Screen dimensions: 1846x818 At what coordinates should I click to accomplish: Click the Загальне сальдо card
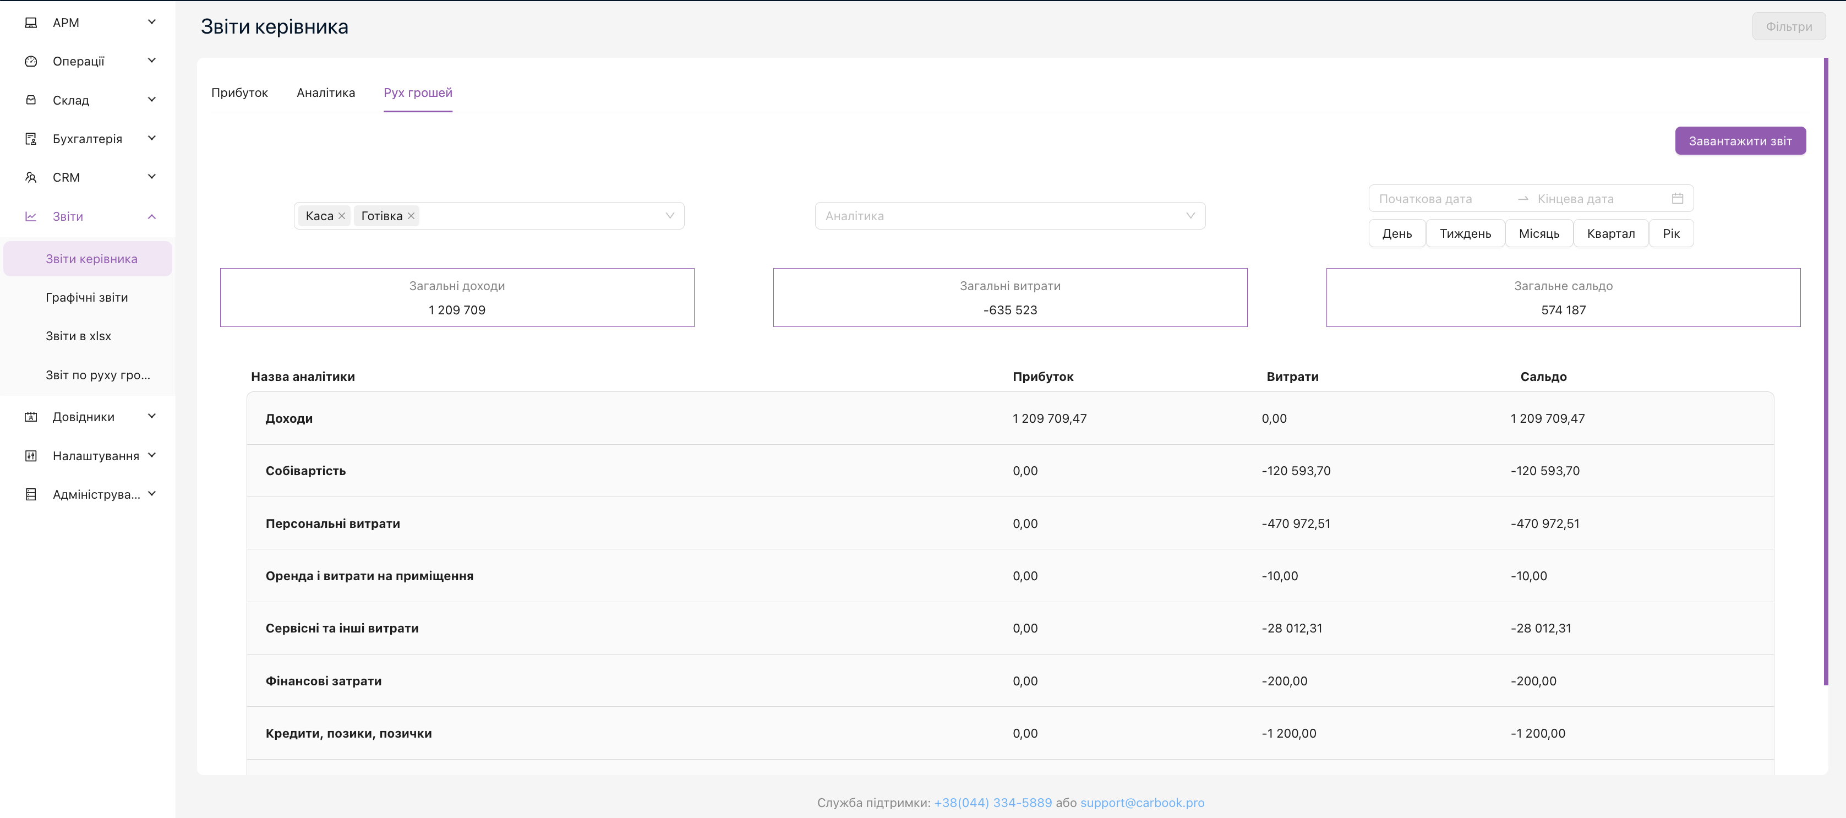coord(1563,297)
